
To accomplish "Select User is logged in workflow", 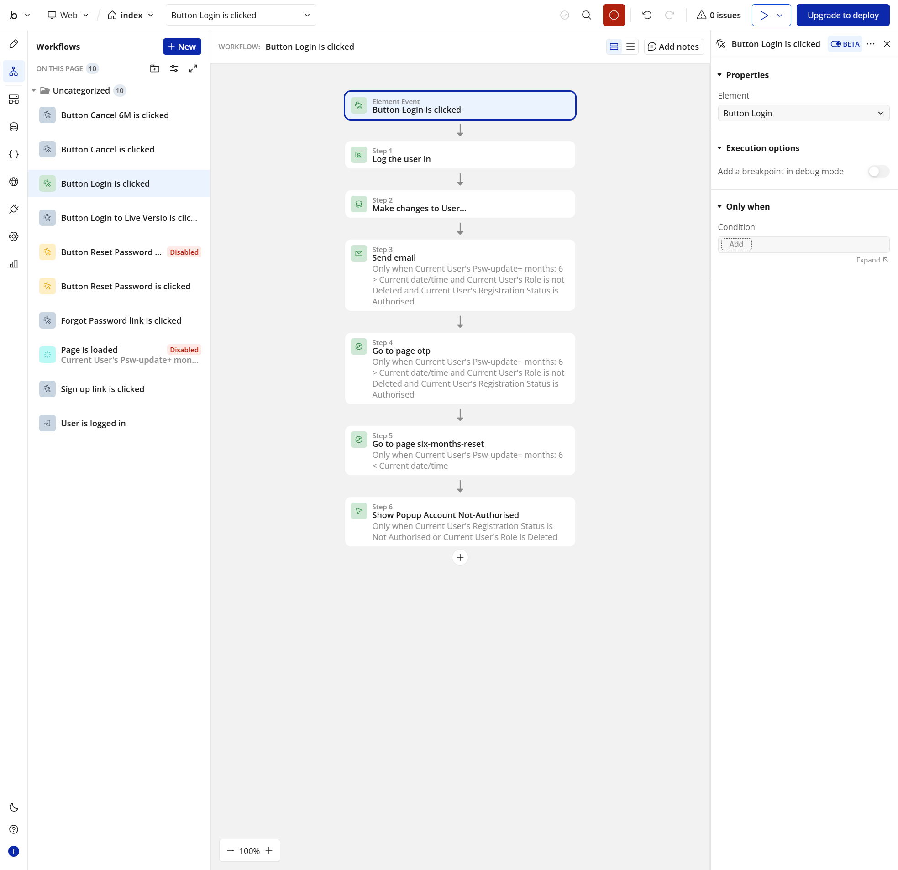I will coord(119,423).
